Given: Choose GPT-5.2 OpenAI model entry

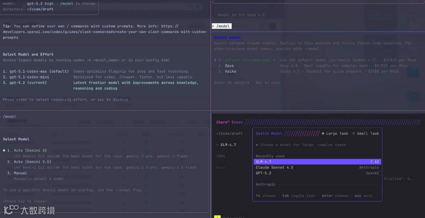Looking at the screenshot, I should [318, 173].
